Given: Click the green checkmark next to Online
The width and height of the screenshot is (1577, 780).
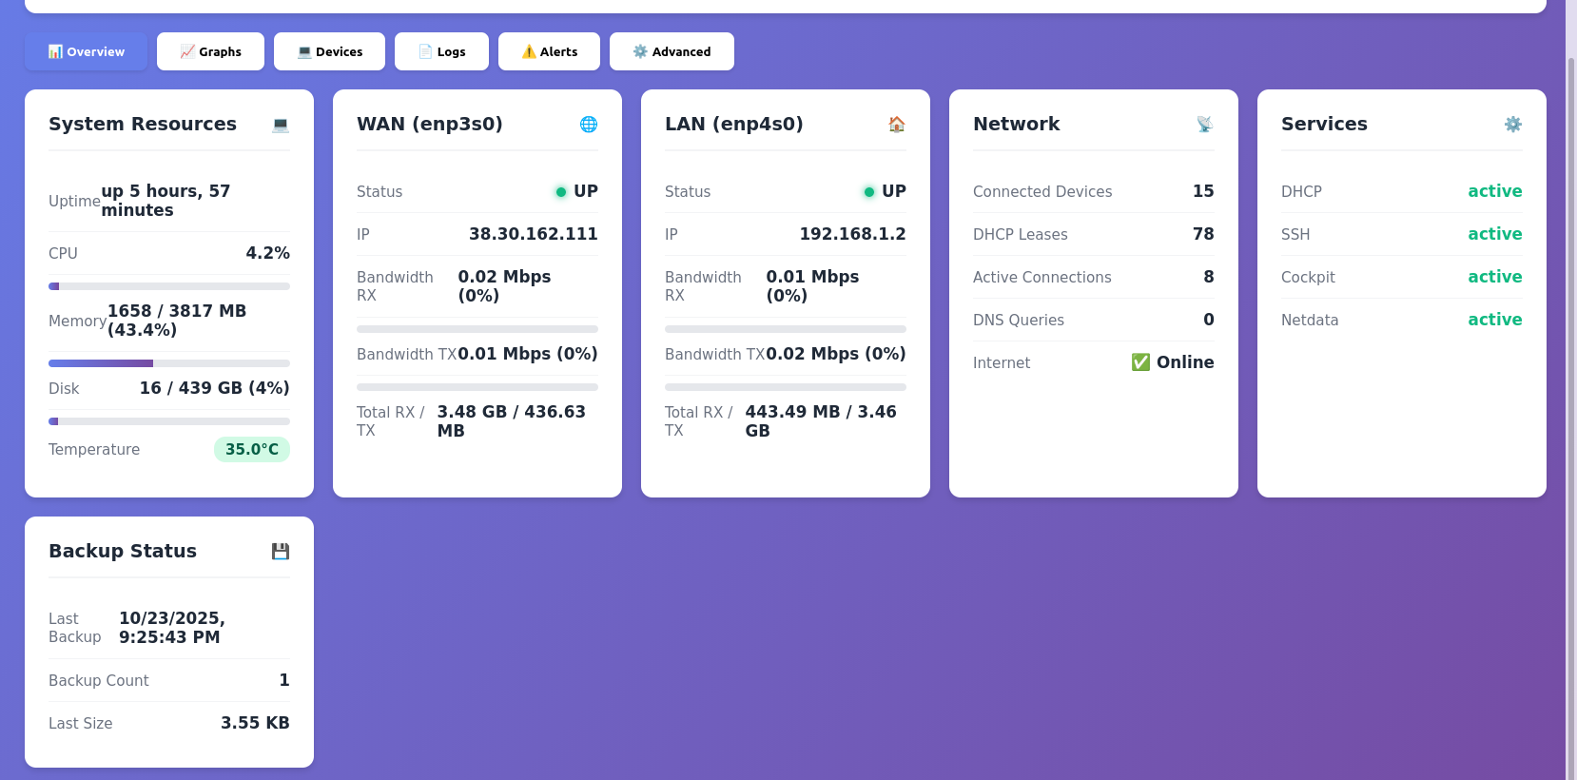Looking at the screenshot, I should 1140,362.
